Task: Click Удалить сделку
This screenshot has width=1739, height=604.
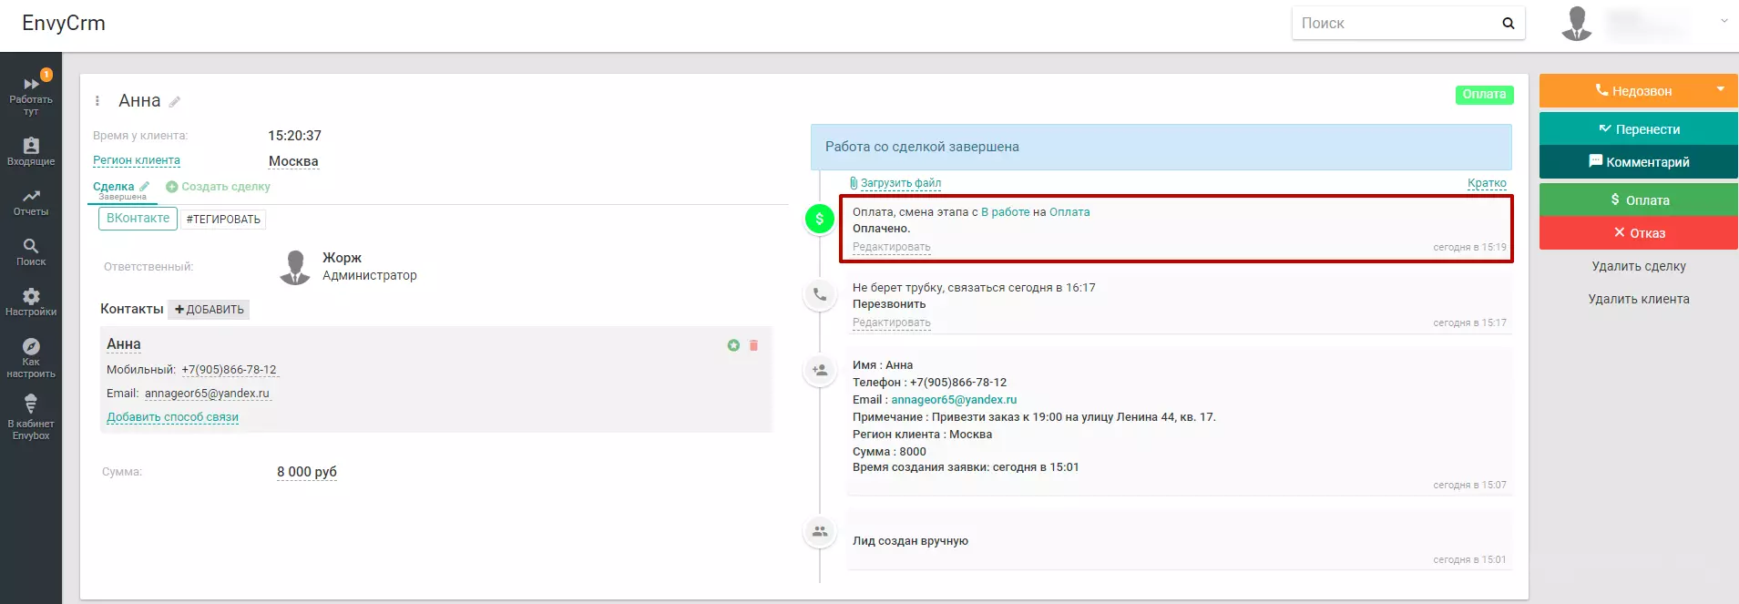Action: 1639,267
